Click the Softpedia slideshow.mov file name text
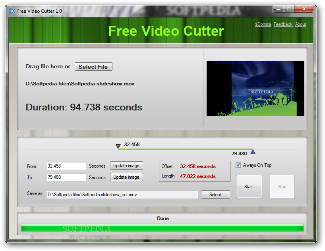Viewport: 325px width, 251px height. pos(79,84)
